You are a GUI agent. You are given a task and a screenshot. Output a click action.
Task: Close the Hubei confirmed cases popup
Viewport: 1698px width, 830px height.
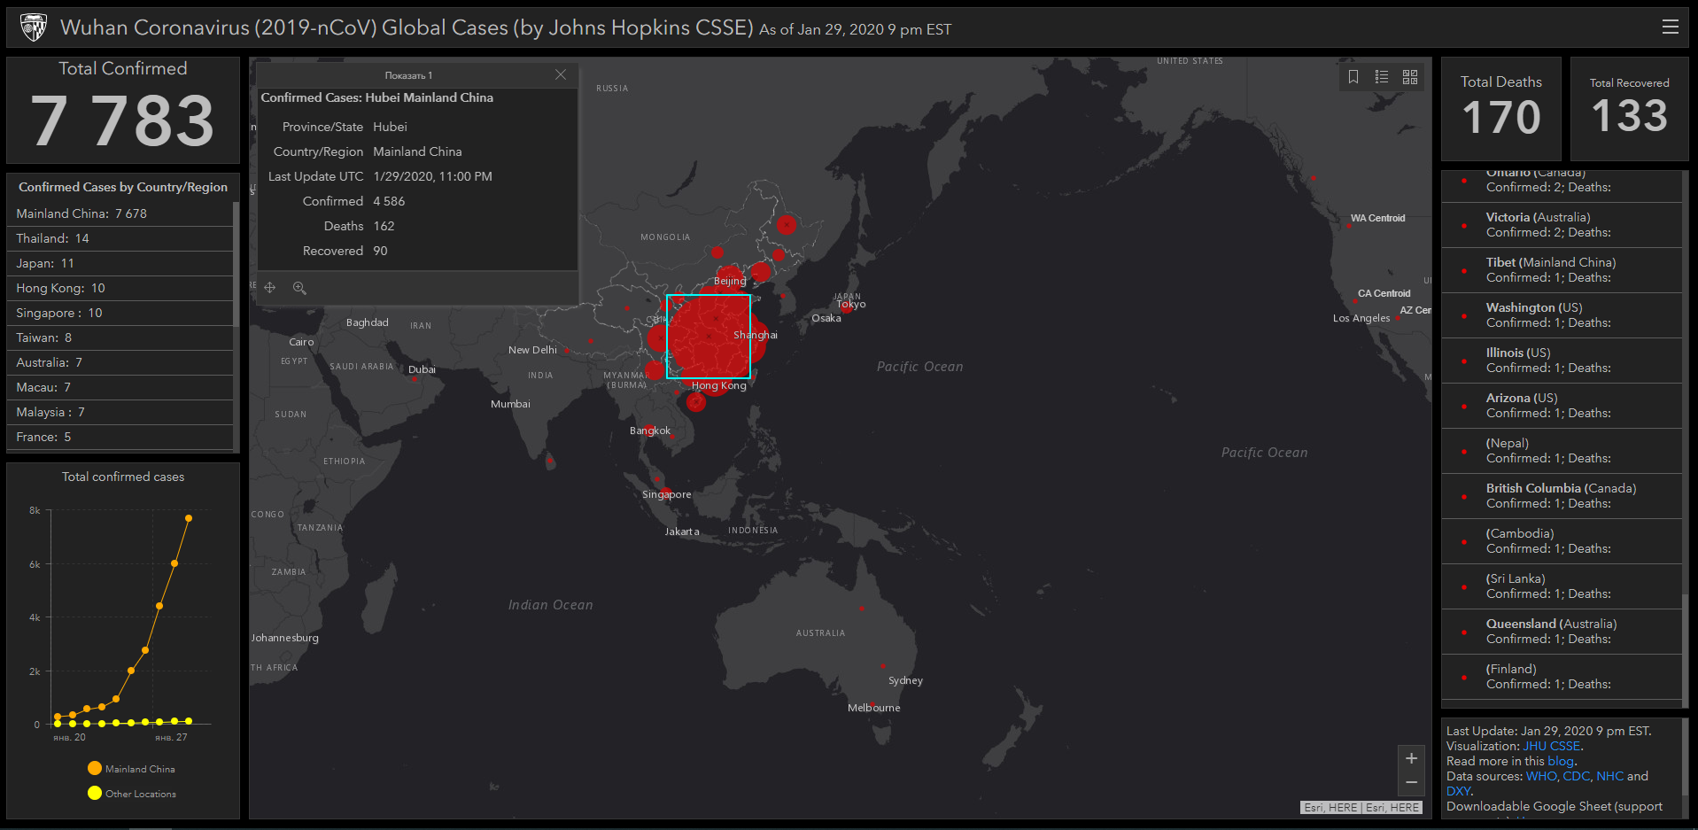pos(561,74)
